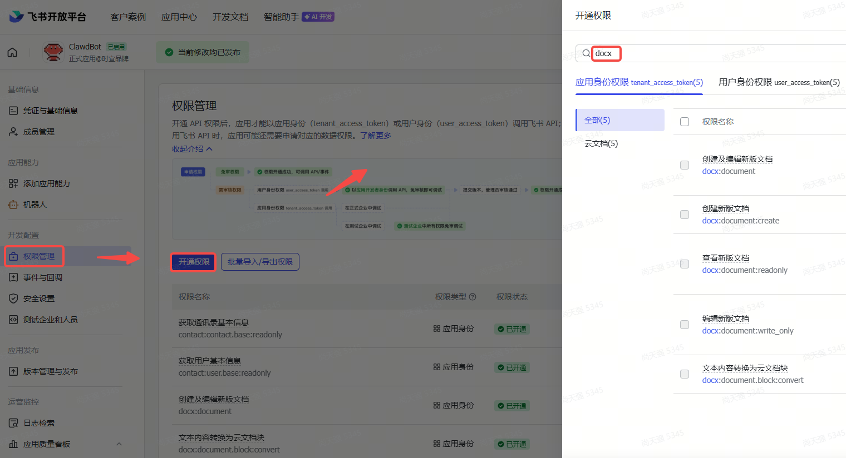Open the 应用中心 menu
The image size is (846, 458).
[x=179, y=17]
